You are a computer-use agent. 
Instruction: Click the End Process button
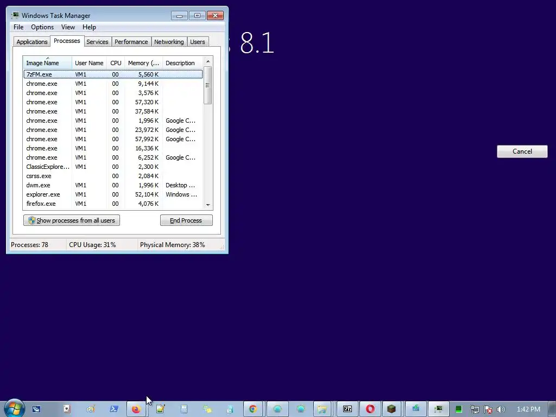pyautogui.click(x=186, y=220)
